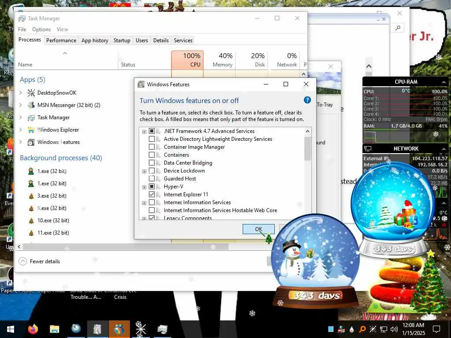
Task: Click the taskbar clock showing 12:08 AM
Action: (x=413, y=329)
